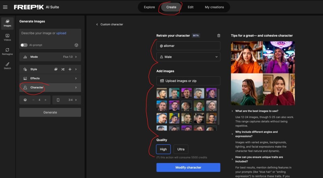This screenshot has width=323, height=178.
Task: Select High quality option
Action: pos(163,149)
